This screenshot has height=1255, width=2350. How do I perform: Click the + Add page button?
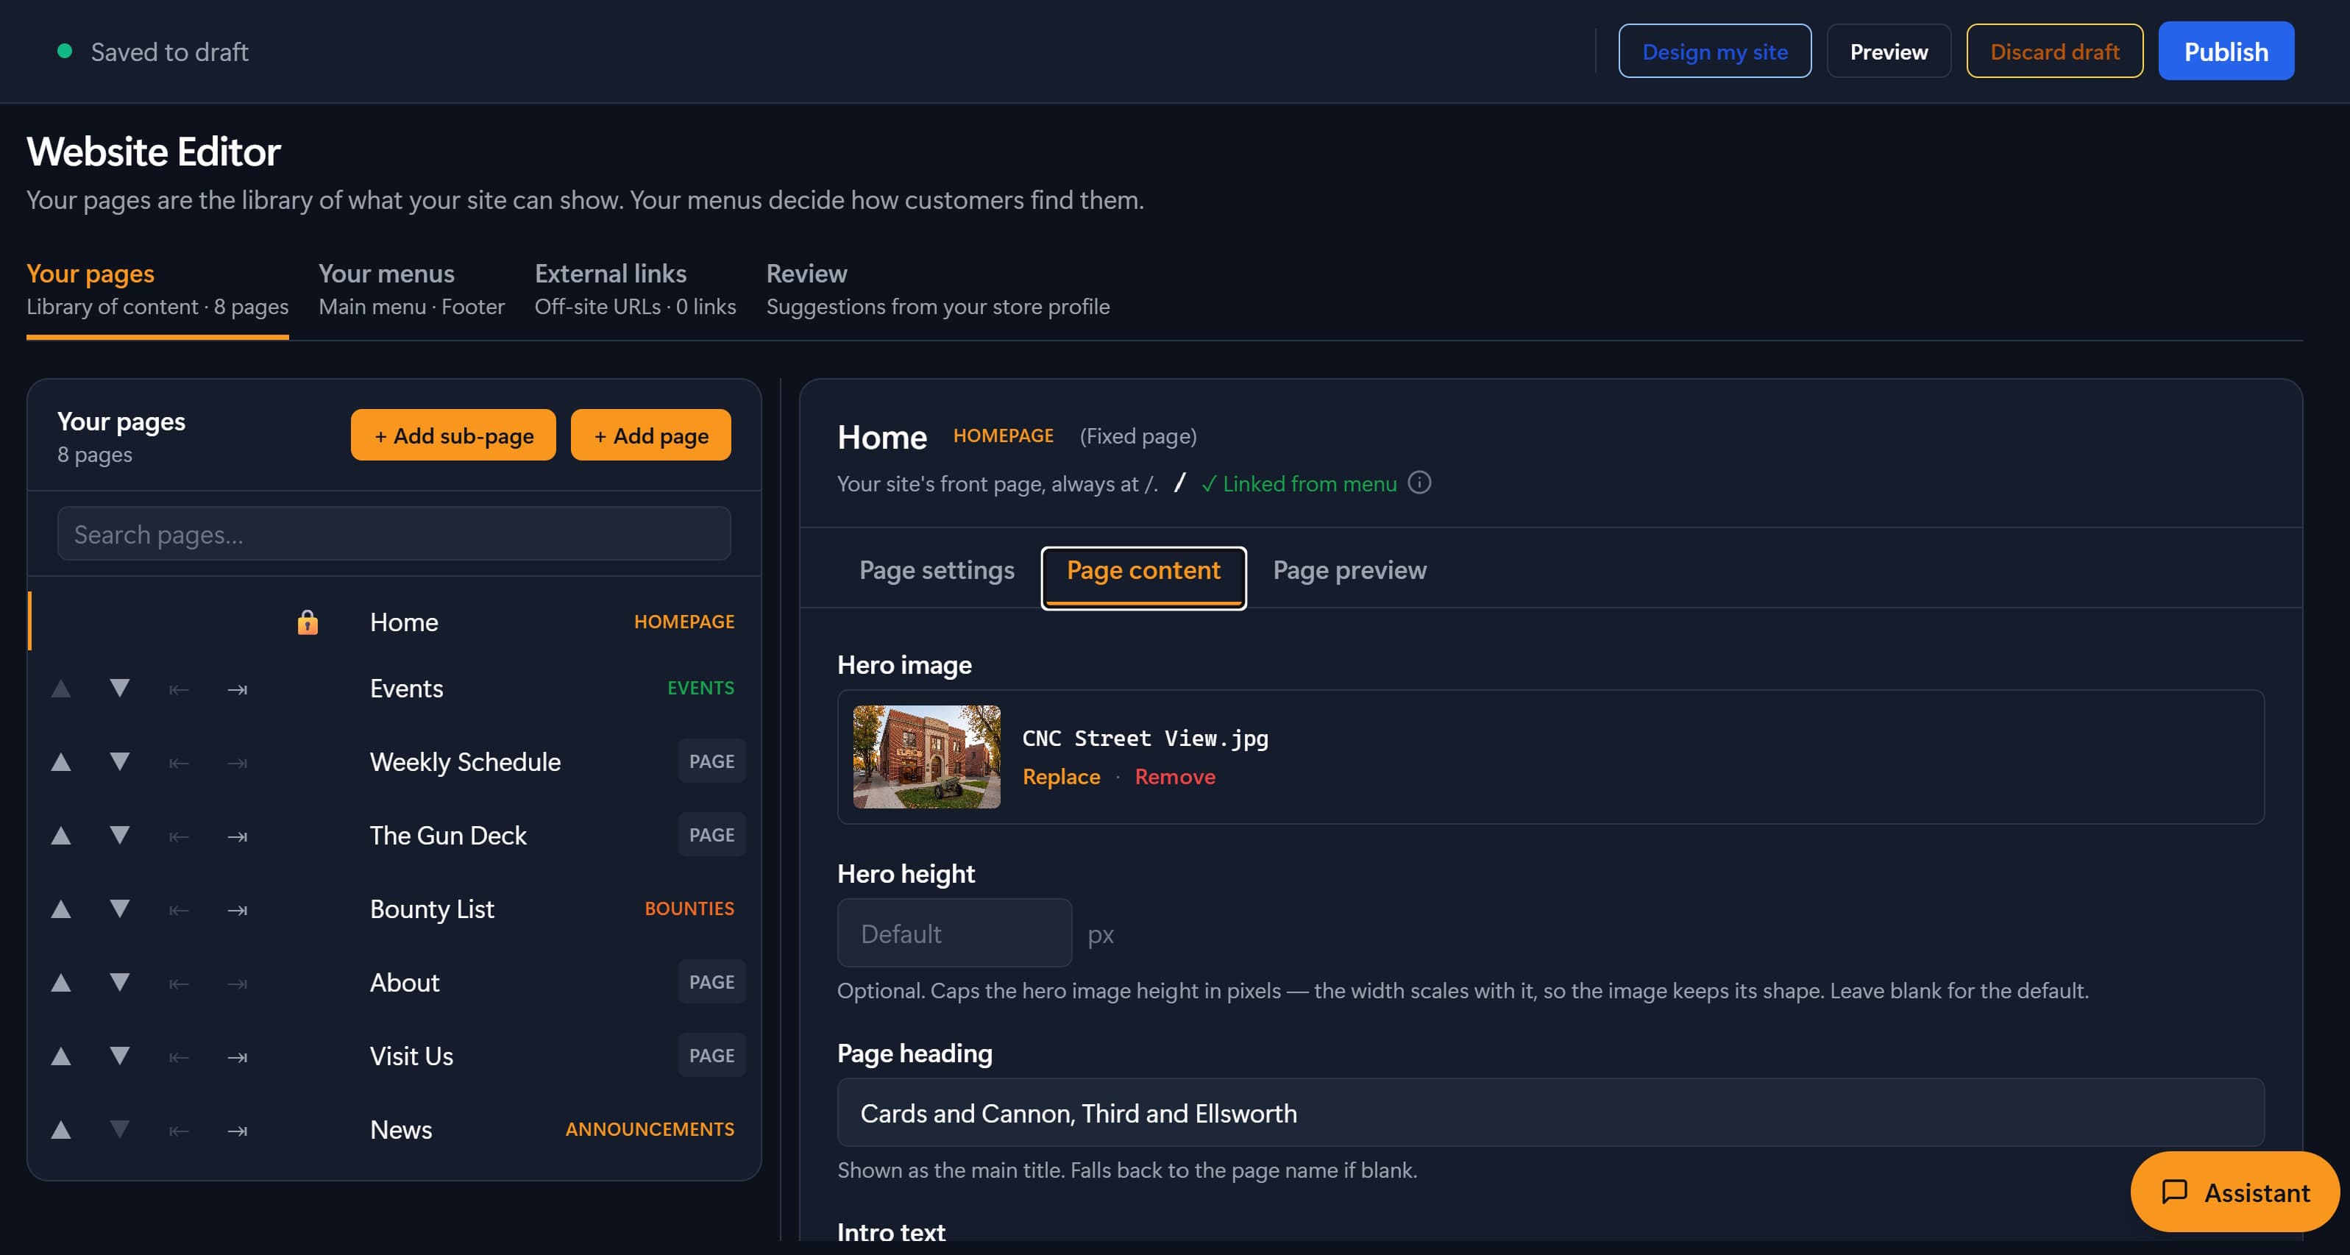650,435
